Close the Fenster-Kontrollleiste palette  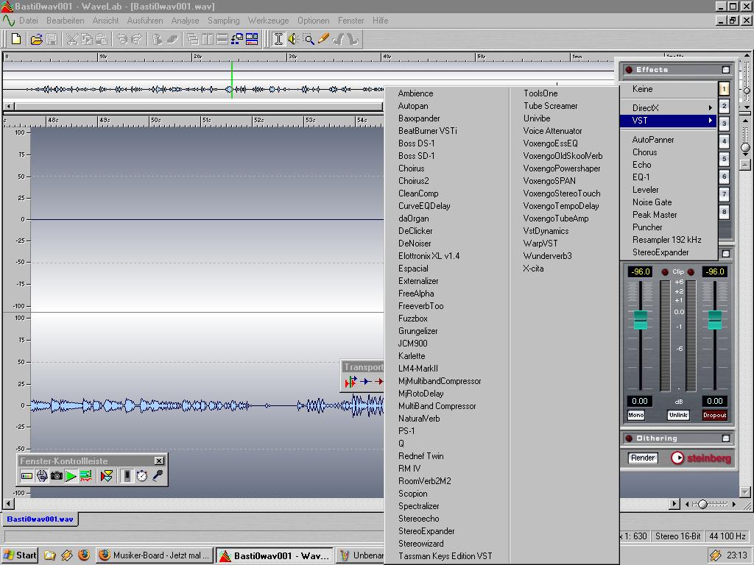tap(159, 461)
